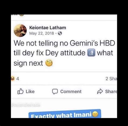Tap the watermark username below the post
128x126 pixels.
tap(26, 105)
